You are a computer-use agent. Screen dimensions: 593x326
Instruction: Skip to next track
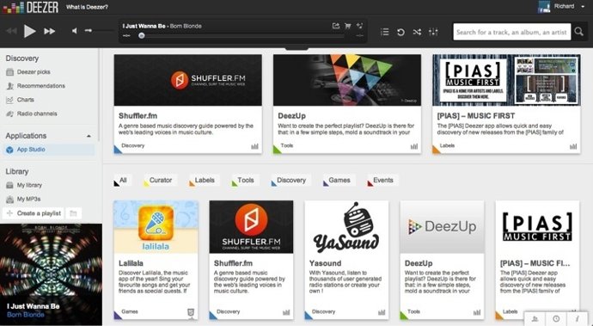pyautogui.click(x=50, y=31)
